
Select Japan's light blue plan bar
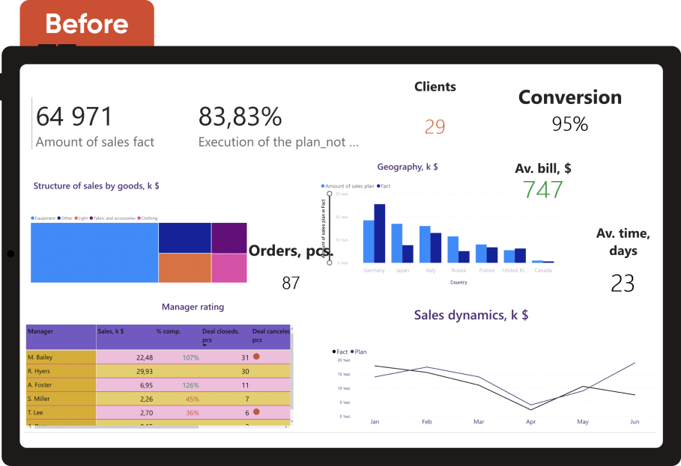[x=397, y=243]
